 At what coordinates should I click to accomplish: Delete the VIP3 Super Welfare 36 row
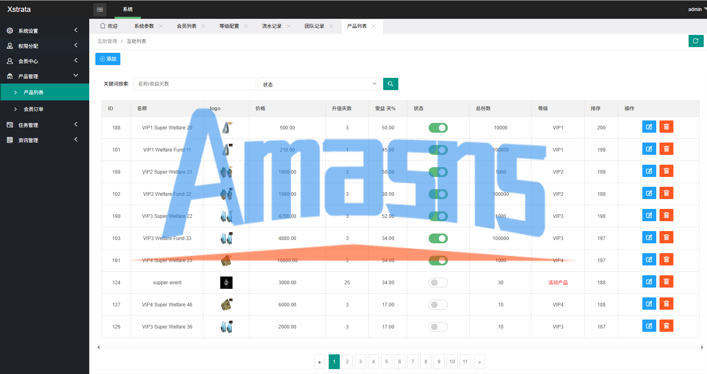[x=666, y=326]
